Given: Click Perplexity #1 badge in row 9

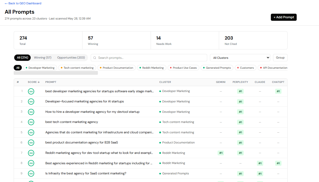Looking at the screenshot, I should click(x=240, y=174).
